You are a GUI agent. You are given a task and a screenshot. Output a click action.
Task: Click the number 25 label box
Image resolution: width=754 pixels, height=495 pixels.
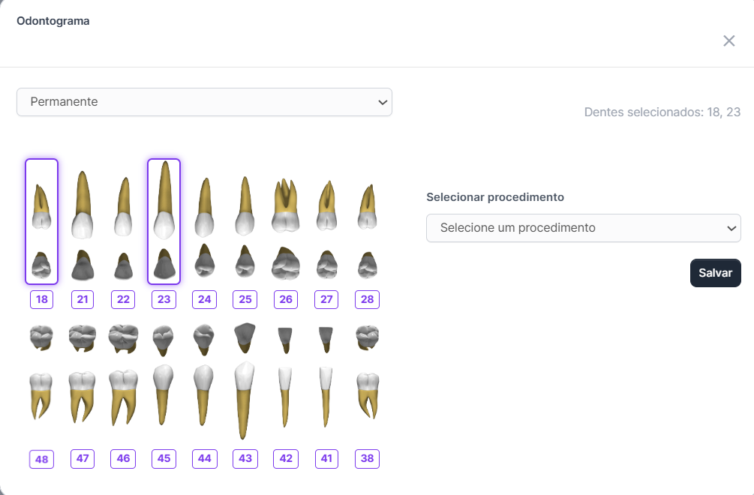[x=245, y=300]
